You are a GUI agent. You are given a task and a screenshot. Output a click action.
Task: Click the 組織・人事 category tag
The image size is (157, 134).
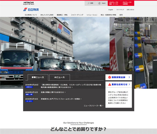pos(29,95)
